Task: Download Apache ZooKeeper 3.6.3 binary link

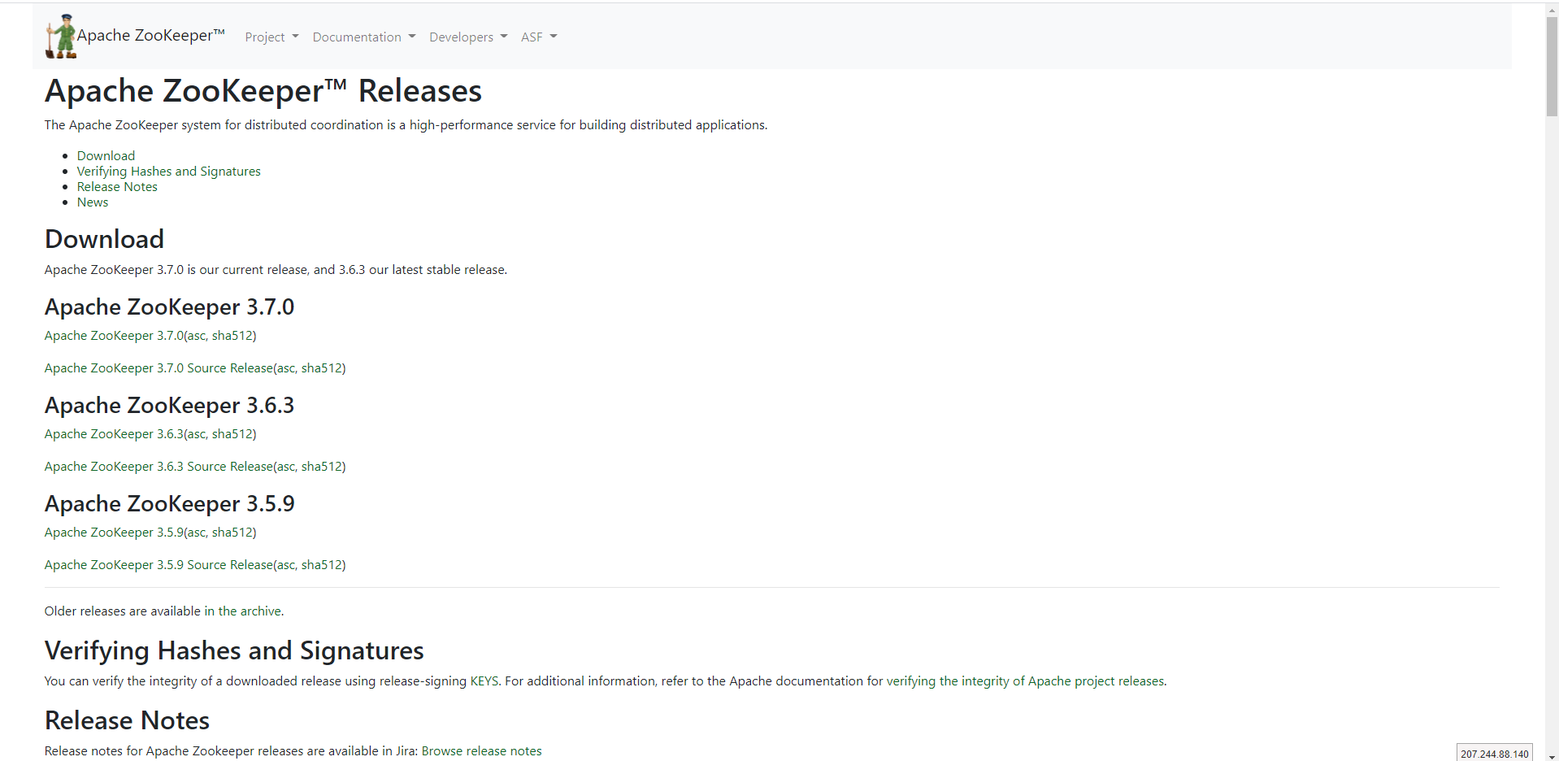Action: (x=114, y=433)
